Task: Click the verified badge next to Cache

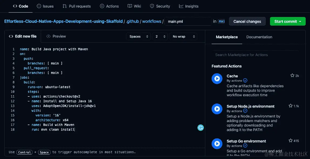Action: tap(245, 81)
